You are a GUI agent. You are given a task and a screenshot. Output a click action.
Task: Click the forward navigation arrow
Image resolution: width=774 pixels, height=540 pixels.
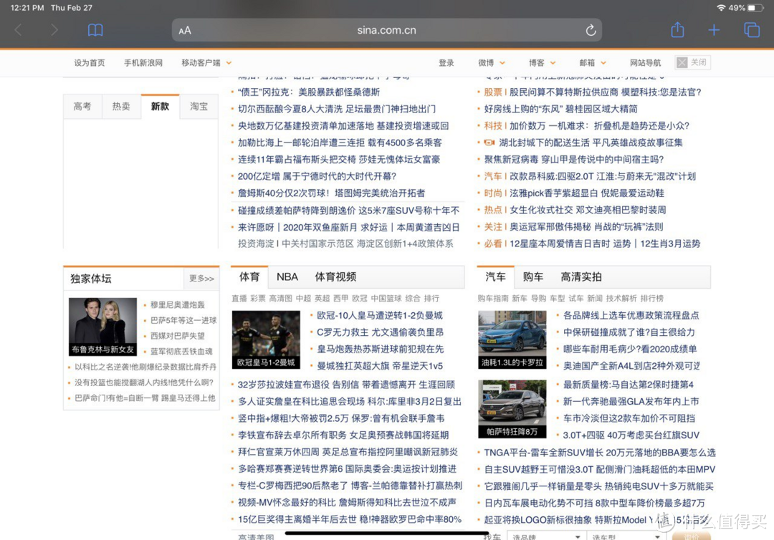pyautogui.click(x=54, y=30)
